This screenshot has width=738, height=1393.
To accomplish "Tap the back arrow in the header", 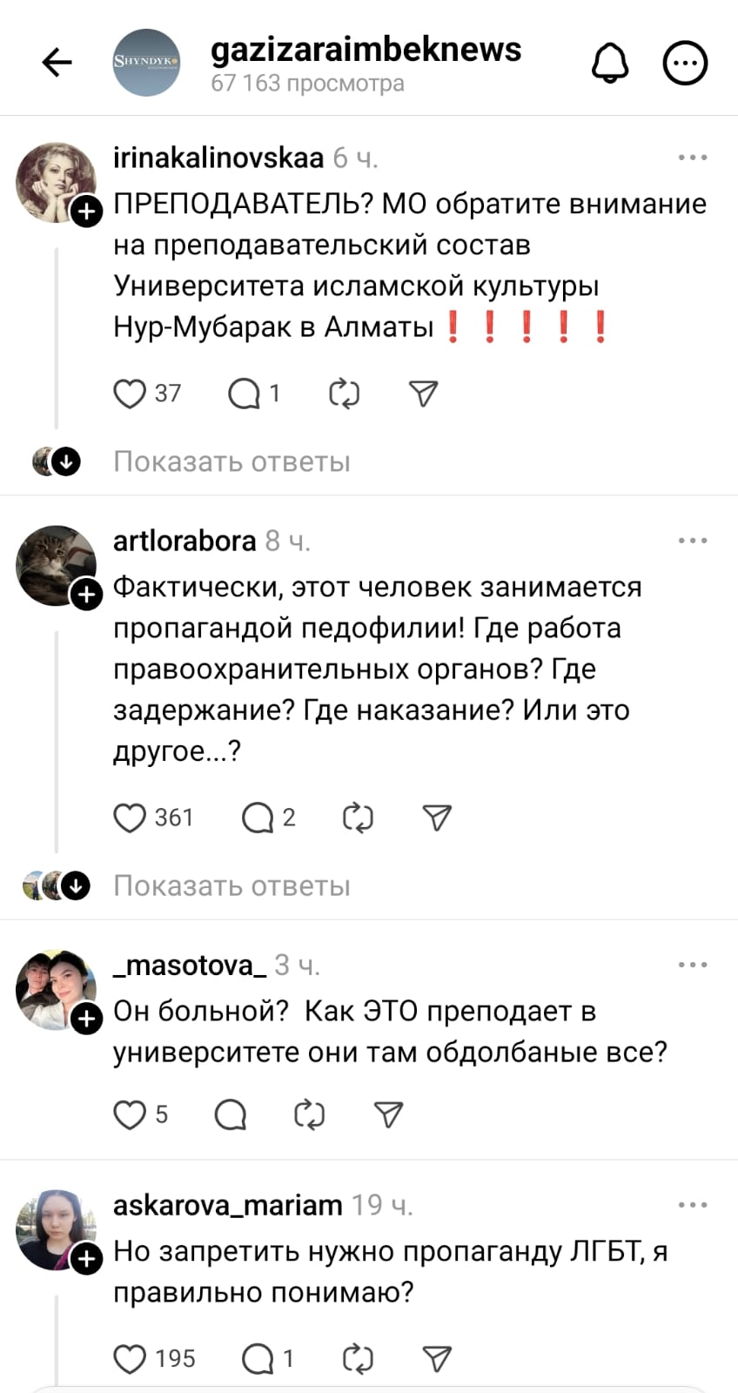I will pyautogui.click(x=57, y=63).
